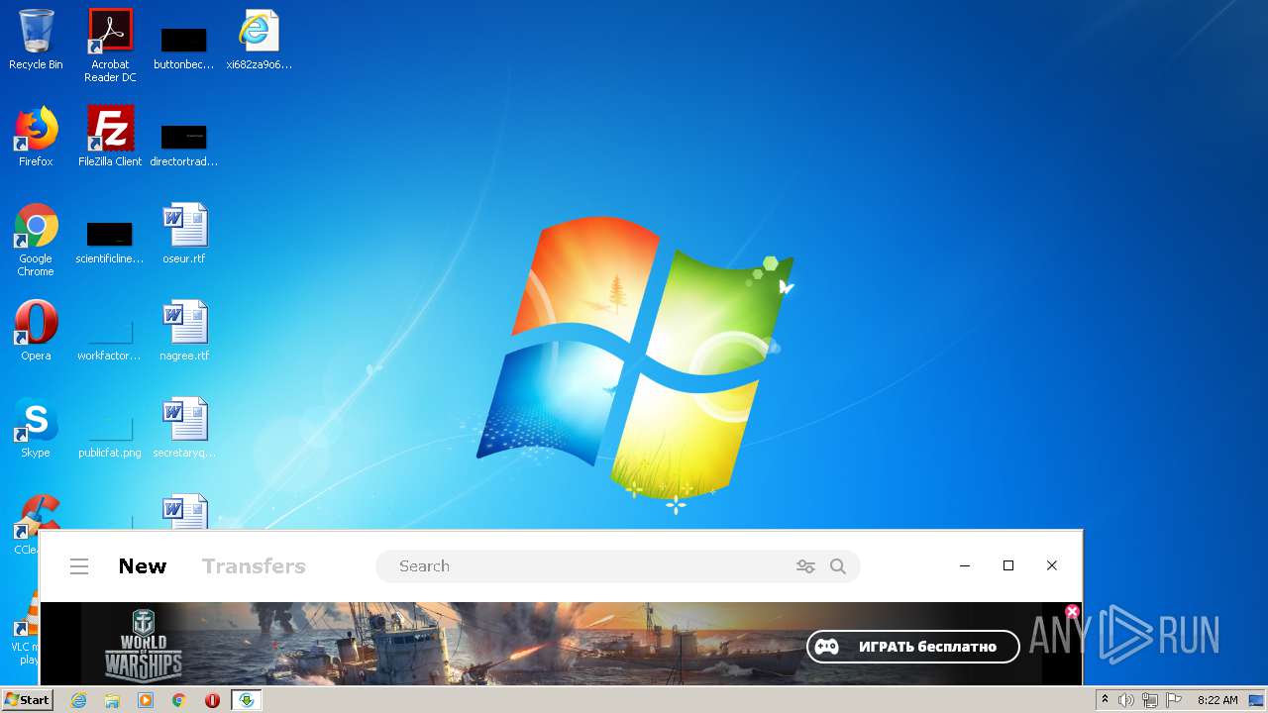Switch to the Transfers tab
The image size is (1268, 713).
(254, 566)
